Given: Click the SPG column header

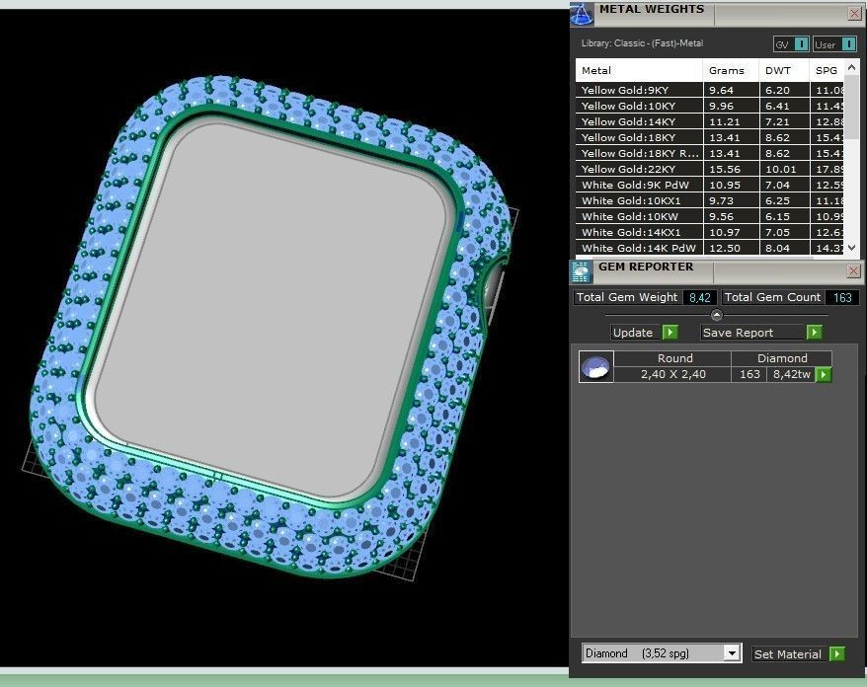Looking at the screenshot, I should coord(828,70).
